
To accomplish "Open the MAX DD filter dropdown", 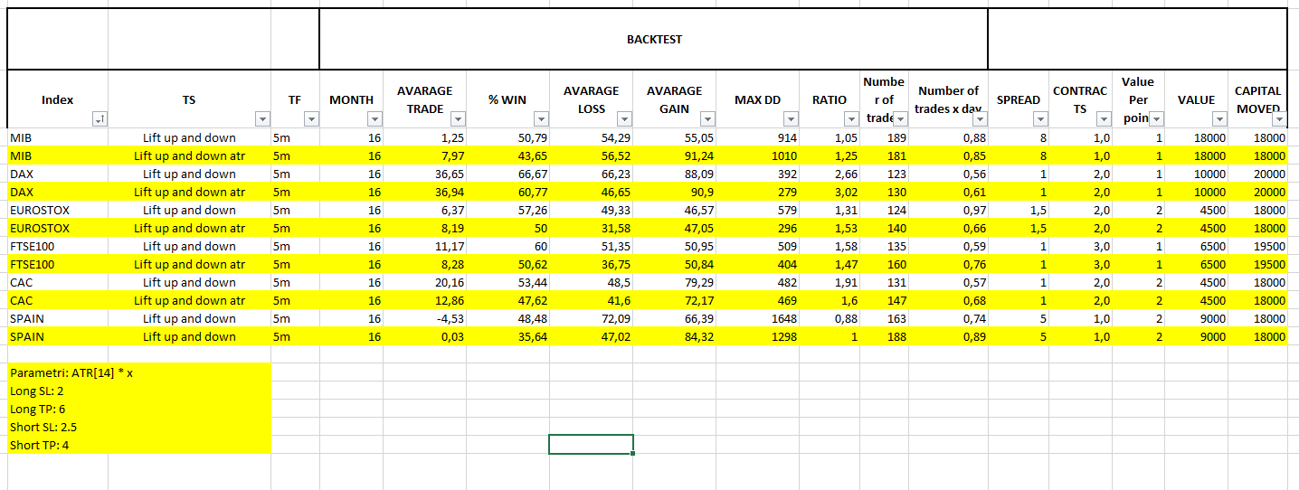I will (x=791, y=119).
